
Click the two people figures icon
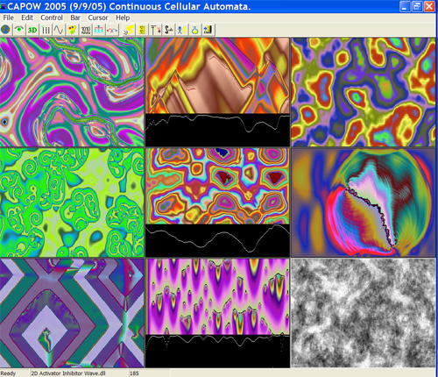(x=181, y=30)
